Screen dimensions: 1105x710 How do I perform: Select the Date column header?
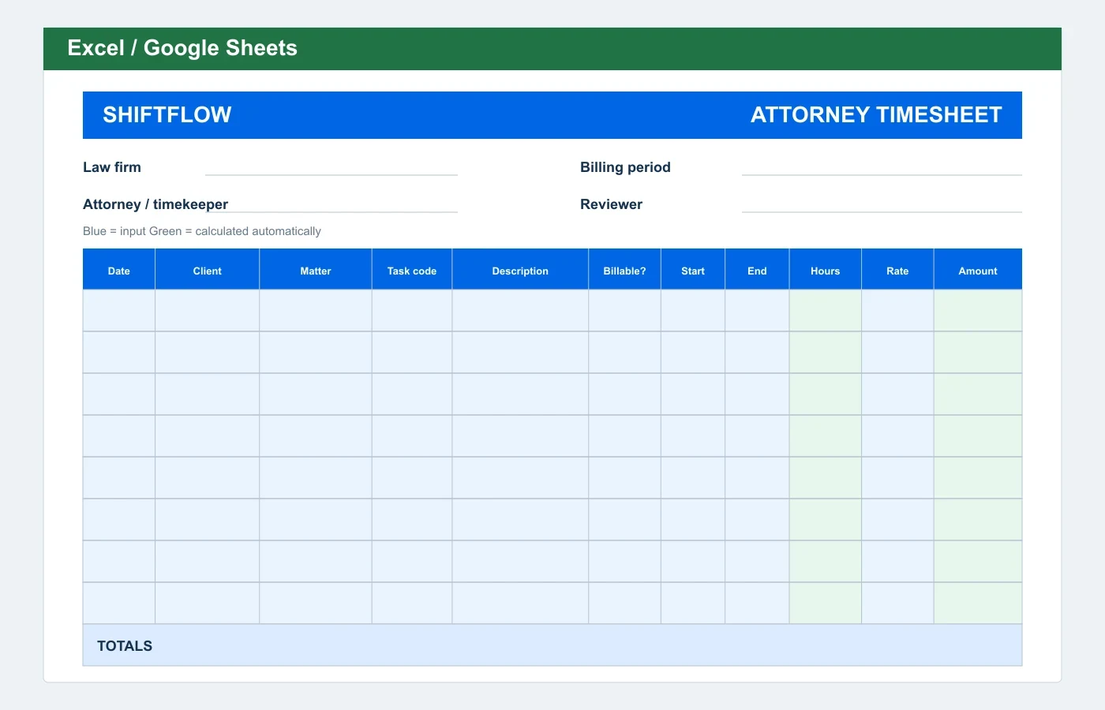point(119,270)
